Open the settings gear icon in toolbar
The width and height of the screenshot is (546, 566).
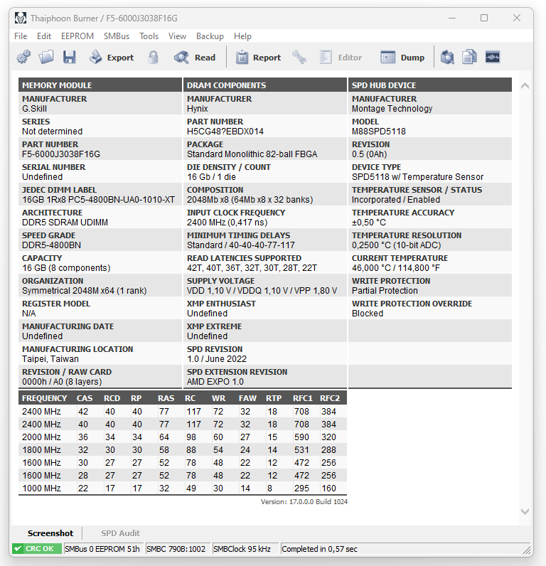point(24,58)
